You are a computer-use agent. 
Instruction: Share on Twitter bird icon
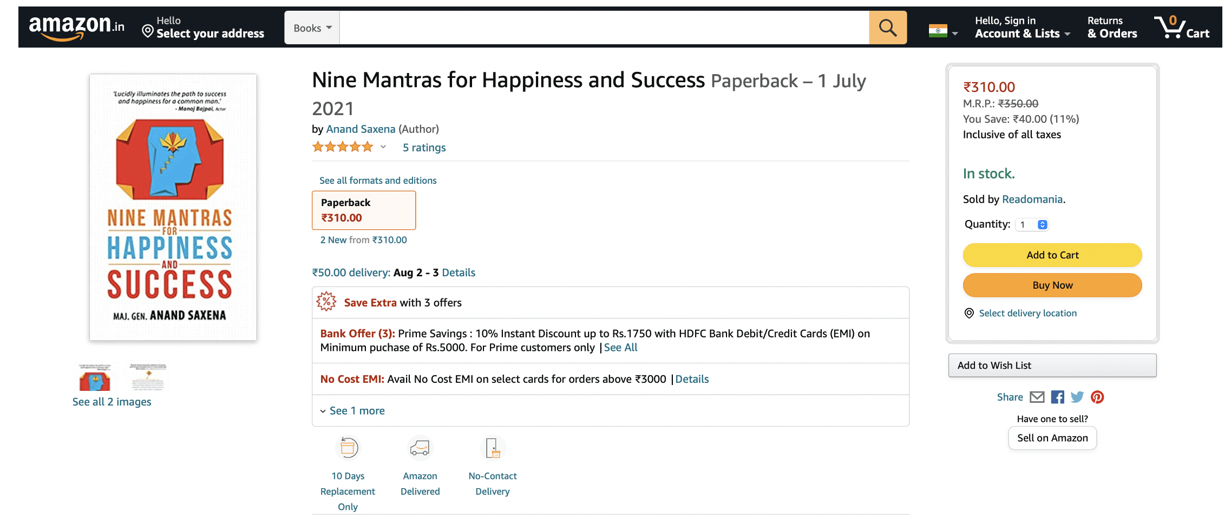pyautogui.click(x=1077, y=397)
